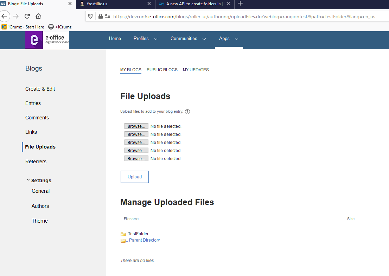Open the Apps dropdown menu
The width and height of the screenshot is (389, 276).
coord(229,39)
